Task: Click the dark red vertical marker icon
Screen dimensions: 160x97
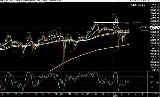Action: pos(142,1)
